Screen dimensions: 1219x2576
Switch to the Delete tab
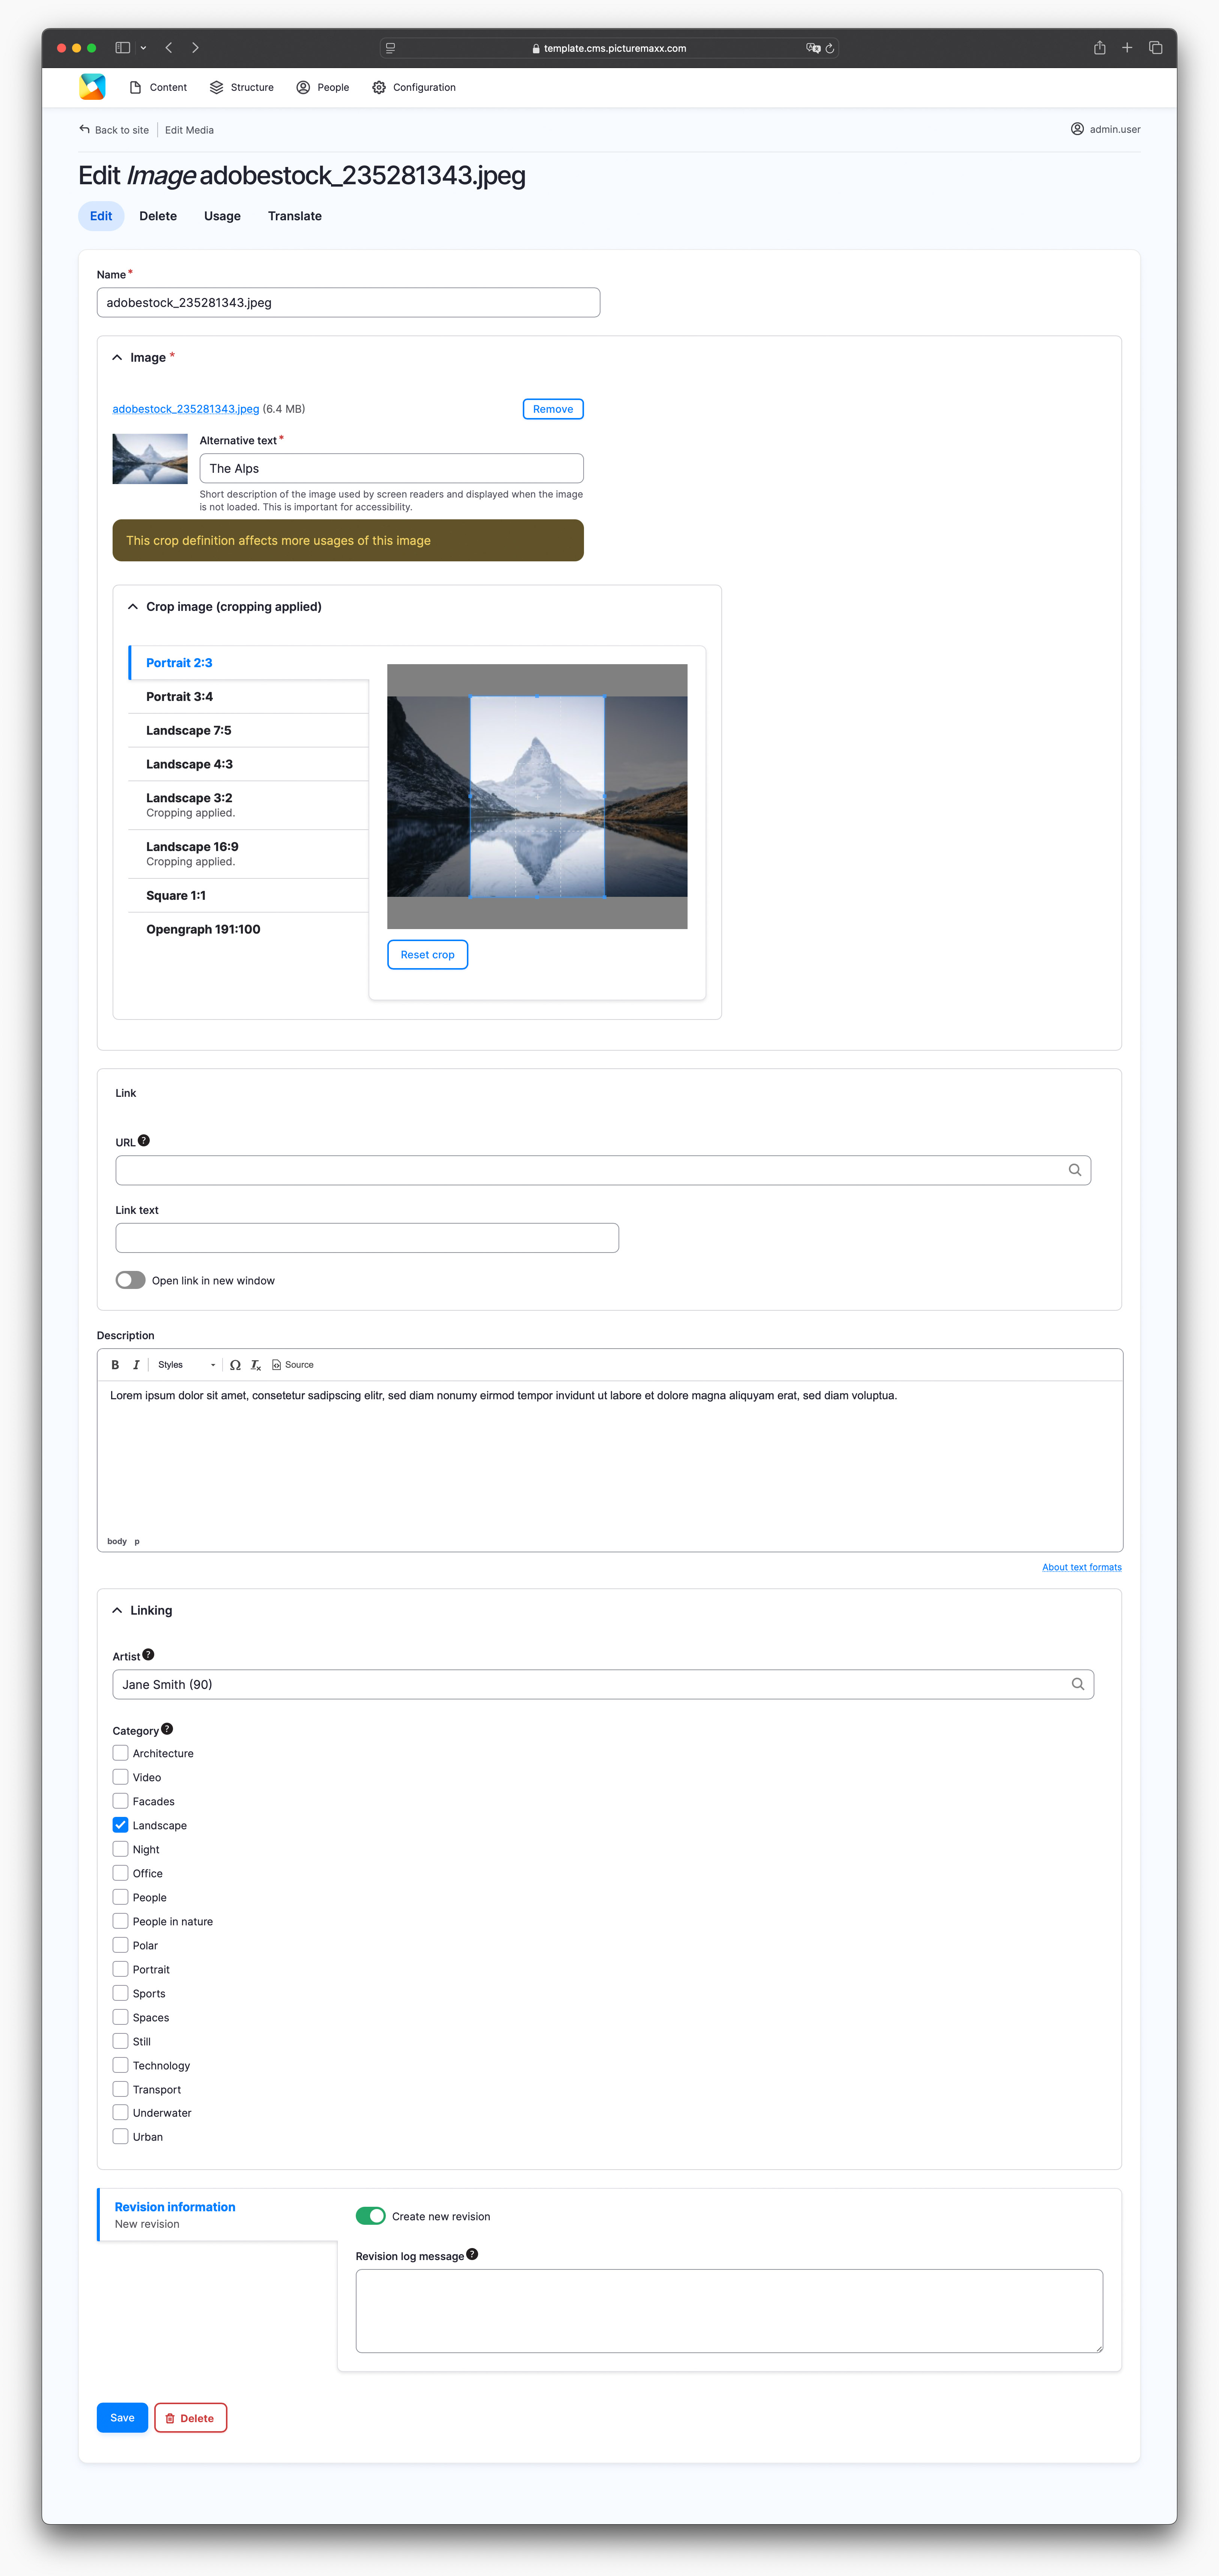click(x=158, y=216)
